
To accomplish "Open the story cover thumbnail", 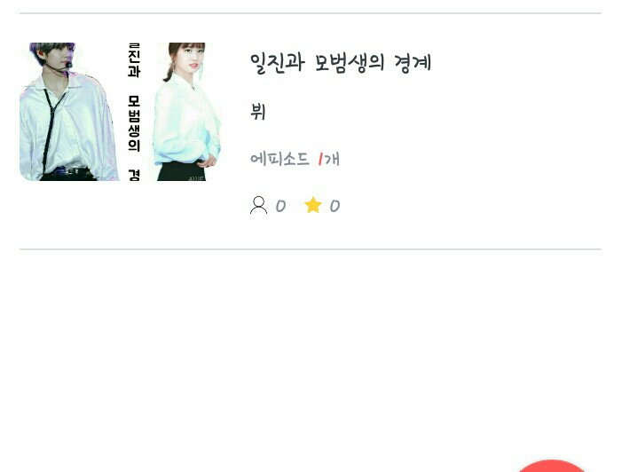I will coord(120,112).
